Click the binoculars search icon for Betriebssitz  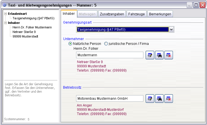point(159,99)
